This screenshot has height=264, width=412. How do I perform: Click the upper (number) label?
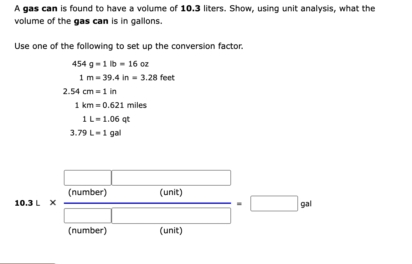point(87,192)
